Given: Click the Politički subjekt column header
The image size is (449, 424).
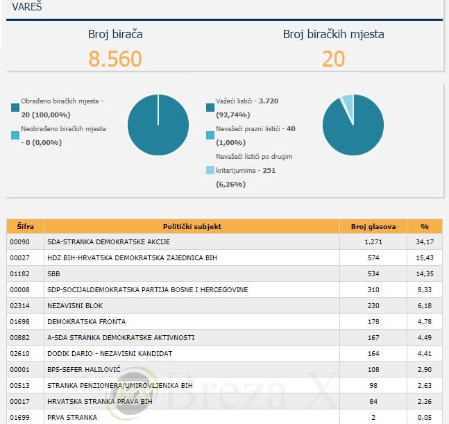Looking at the screenshot, I should click(192, 226).
